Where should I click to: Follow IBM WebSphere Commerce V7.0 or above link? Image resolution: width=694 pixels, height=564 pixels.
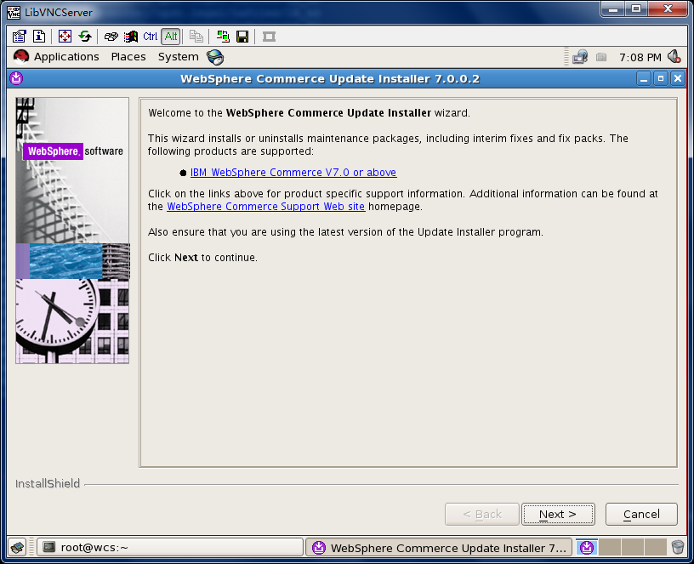(293, 172)
